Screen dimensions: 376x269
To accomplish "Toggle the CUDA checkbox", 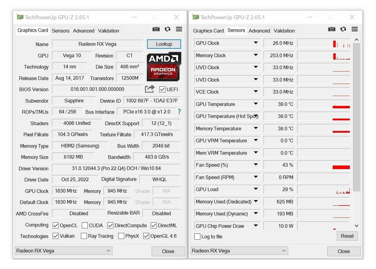I will click(85, 225).
